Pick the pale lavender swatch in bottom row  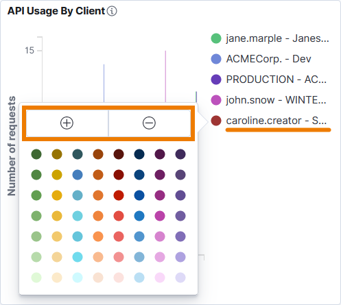180,278
